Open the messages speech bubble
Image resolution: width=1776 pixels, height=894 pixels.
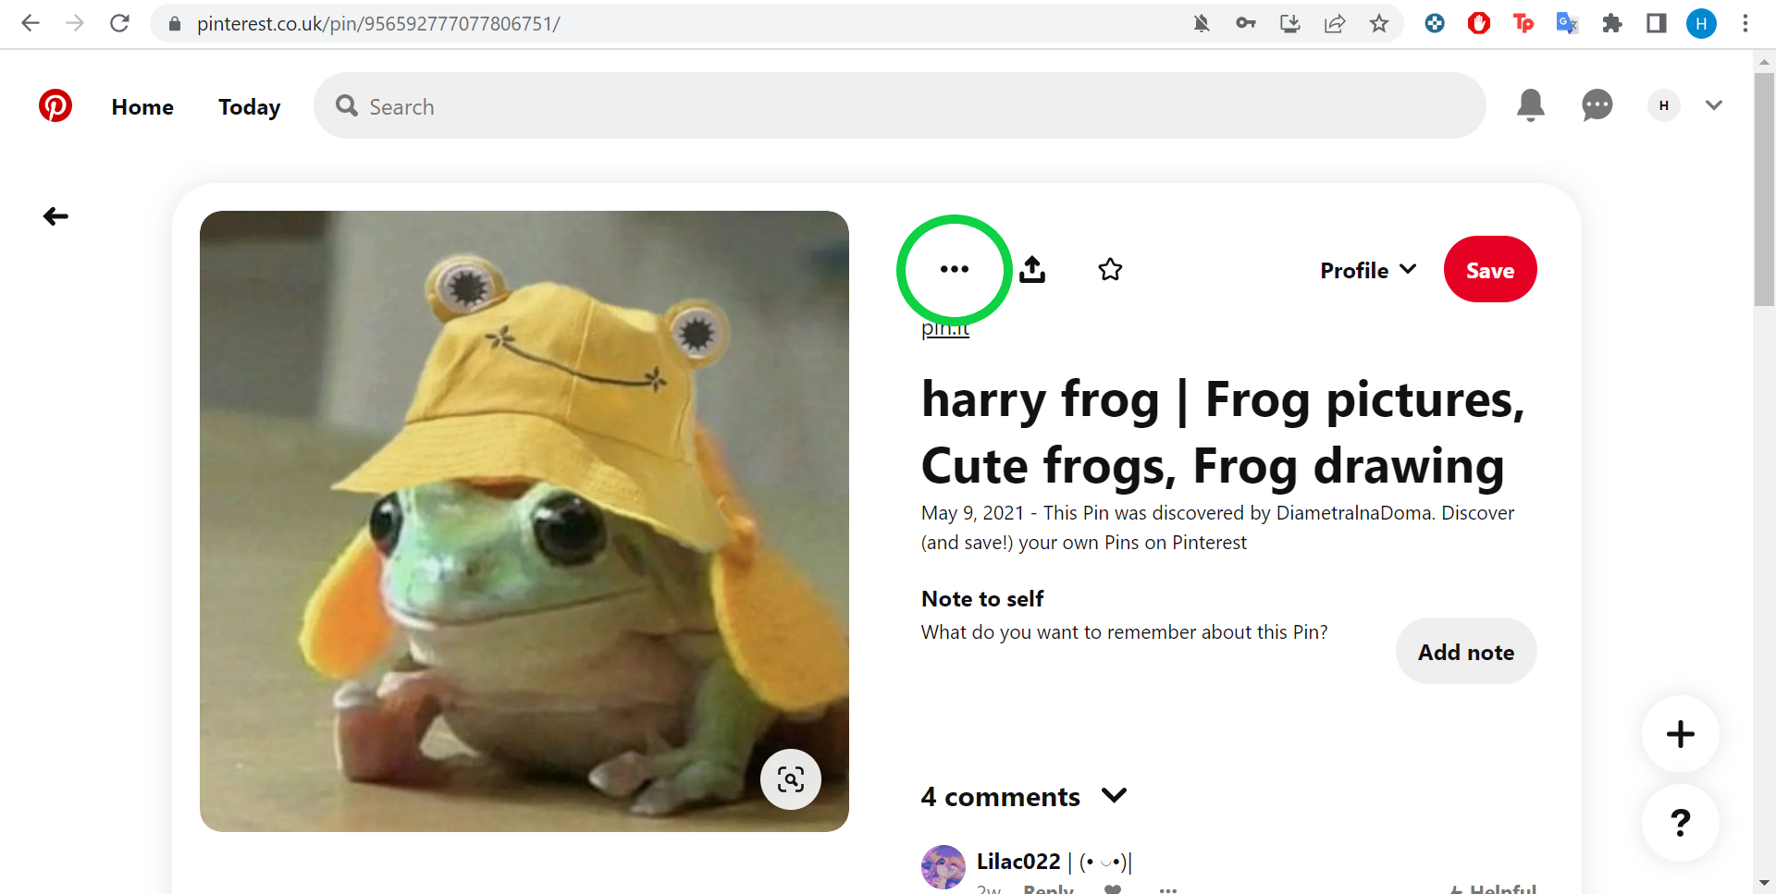[x=1597, y=105]
